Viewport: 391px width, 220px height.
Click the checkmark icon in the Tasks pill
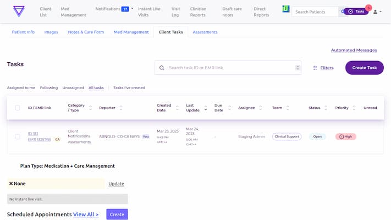click(351, 12)
